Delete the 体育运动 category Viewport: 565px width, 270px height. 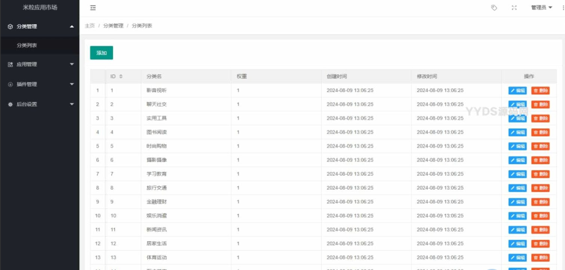pos(541,257)
